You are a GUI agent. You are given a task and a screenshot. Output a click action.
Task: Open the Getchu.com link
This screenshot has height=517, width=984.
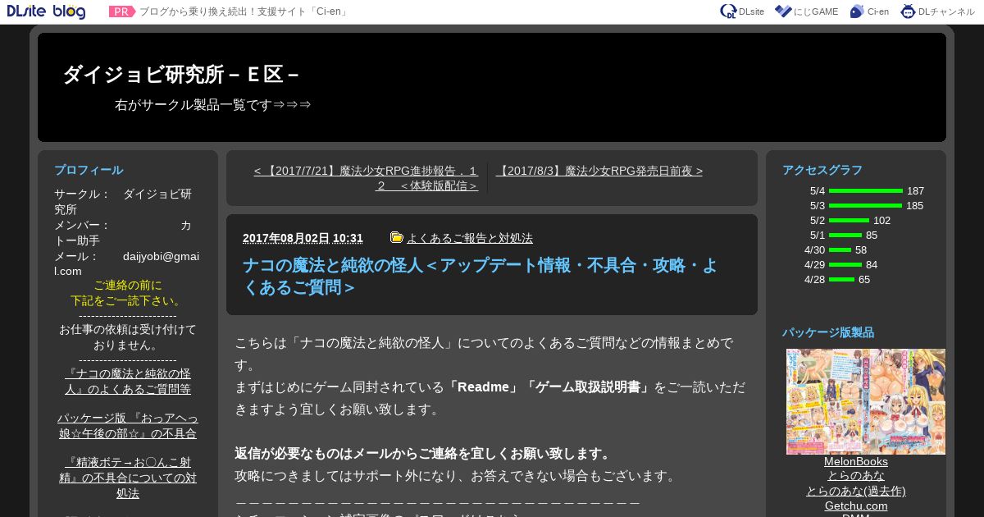coord(856,506)
